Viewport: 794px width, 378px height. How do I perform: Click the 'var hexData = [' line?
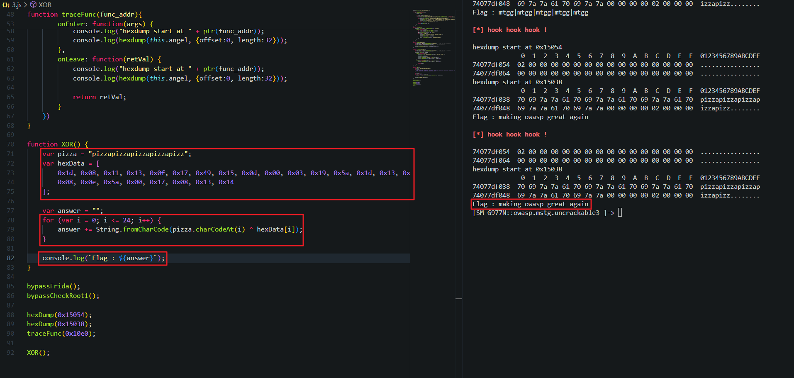71,163
